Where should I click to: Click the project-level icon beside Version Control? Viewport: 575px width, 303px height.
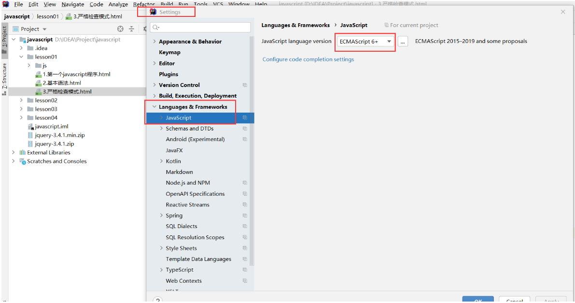point(245,85)
